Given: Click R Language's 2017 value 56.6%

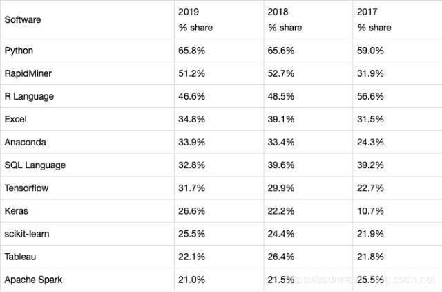Looking at the screenshot, I should pos(371,96).
